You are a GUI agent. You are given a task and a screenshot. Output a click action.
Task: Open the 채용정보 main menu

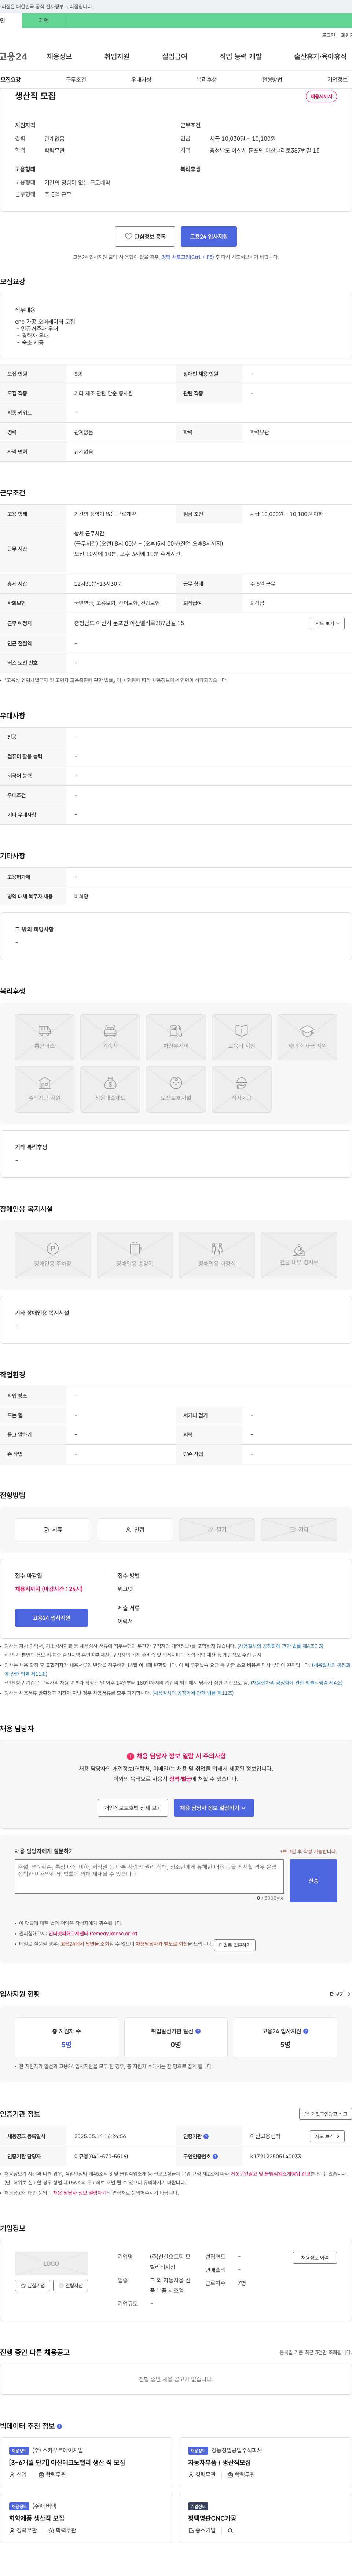pos(59,57)
